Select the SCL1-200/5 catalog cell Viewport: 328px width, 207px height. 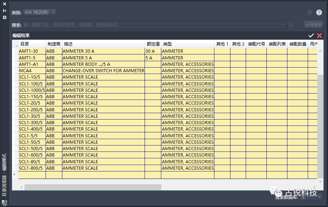pos(32,110)
